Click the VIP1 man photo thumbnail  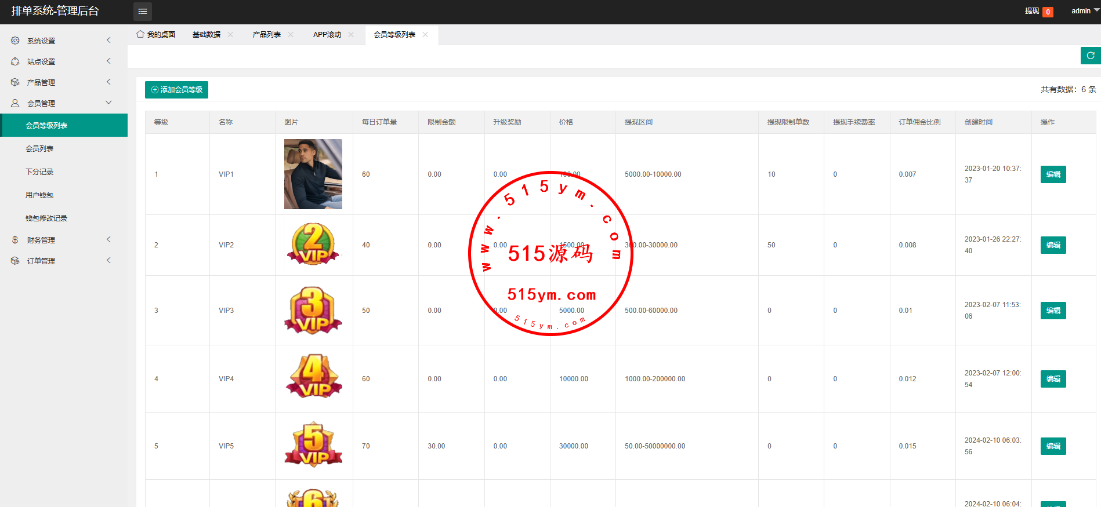tap(313, 174)
